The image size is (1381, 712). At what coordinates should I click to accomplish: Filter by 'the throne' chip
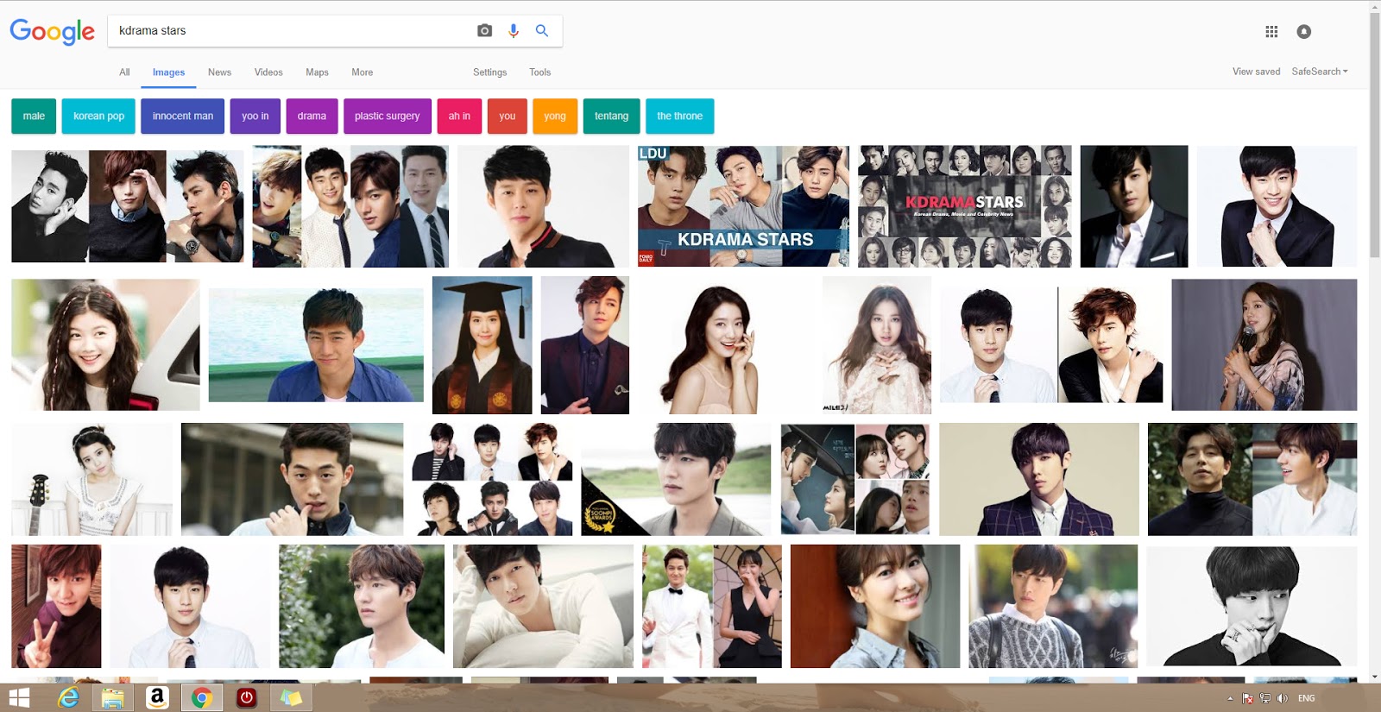tap(679, 116)
